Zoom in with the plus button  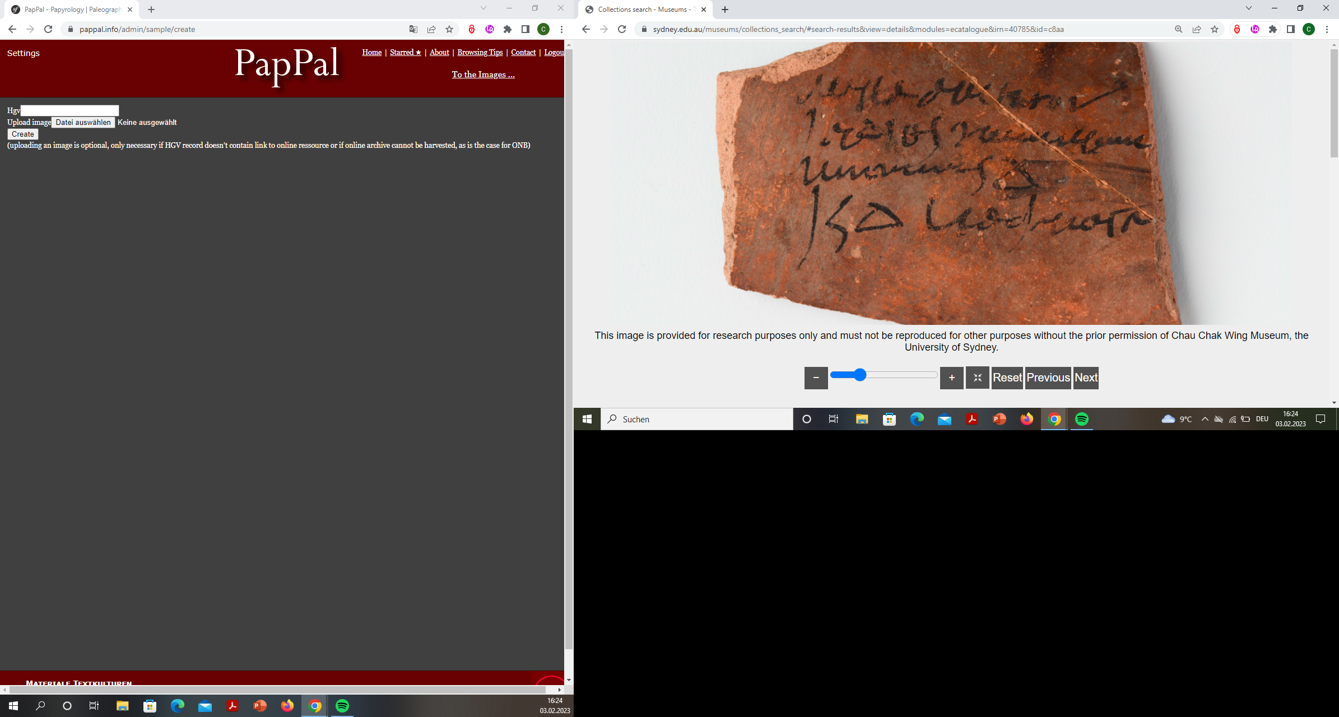click(x=952, y=378)
